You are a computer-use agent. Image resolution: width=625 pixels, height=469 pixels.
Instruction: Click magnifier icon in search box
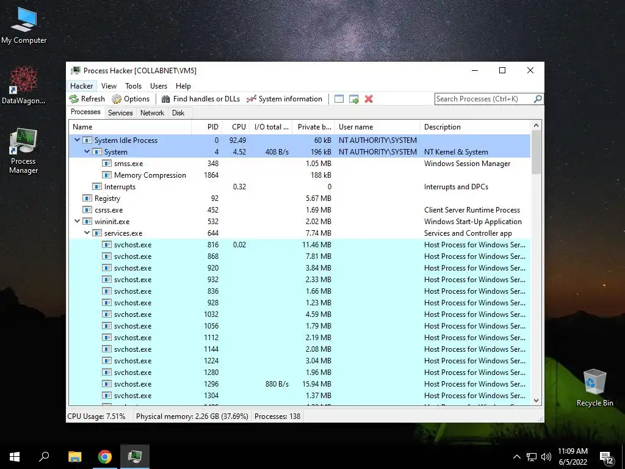[x=538, y=99]
